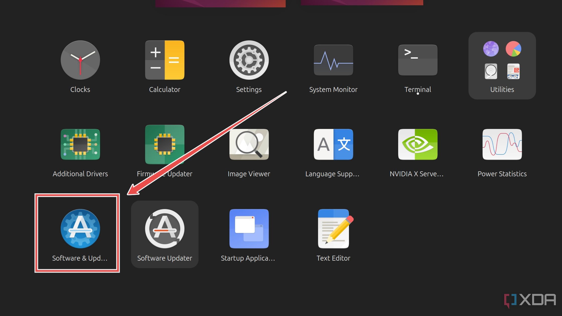The width and height of the screenshot is (562, 316).
Task: Launch Calculator app
Action: point(164,60)
